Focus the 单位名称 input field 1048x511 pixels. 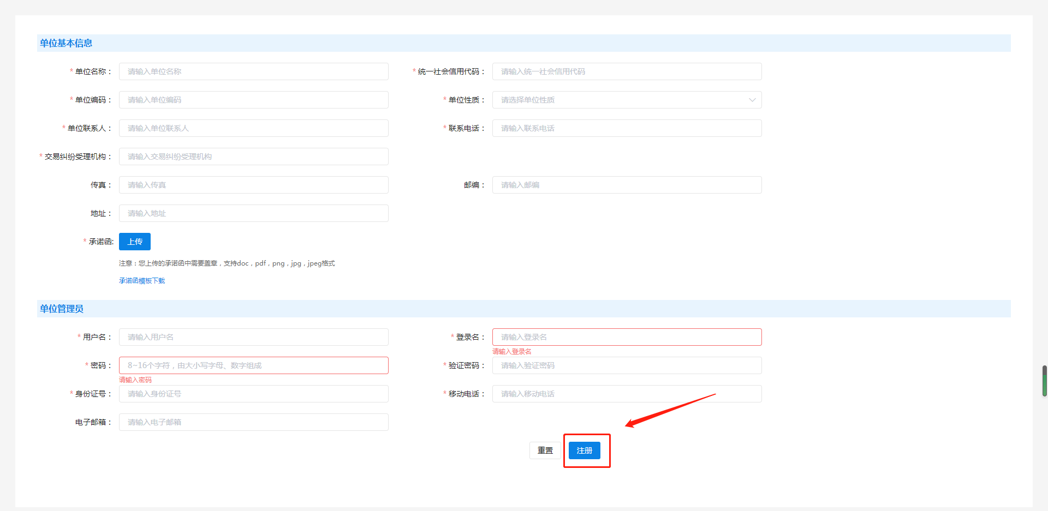coord(253,71)
